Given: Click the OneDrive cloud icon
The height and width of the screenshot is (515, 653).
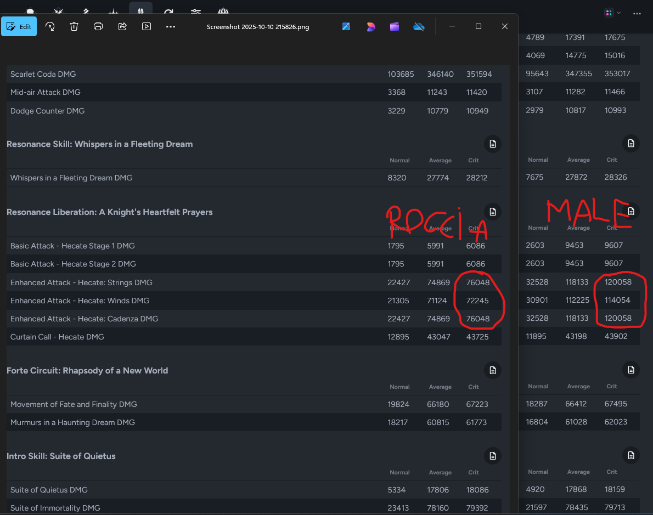Looking at the screenshot, I should point(419,26).
